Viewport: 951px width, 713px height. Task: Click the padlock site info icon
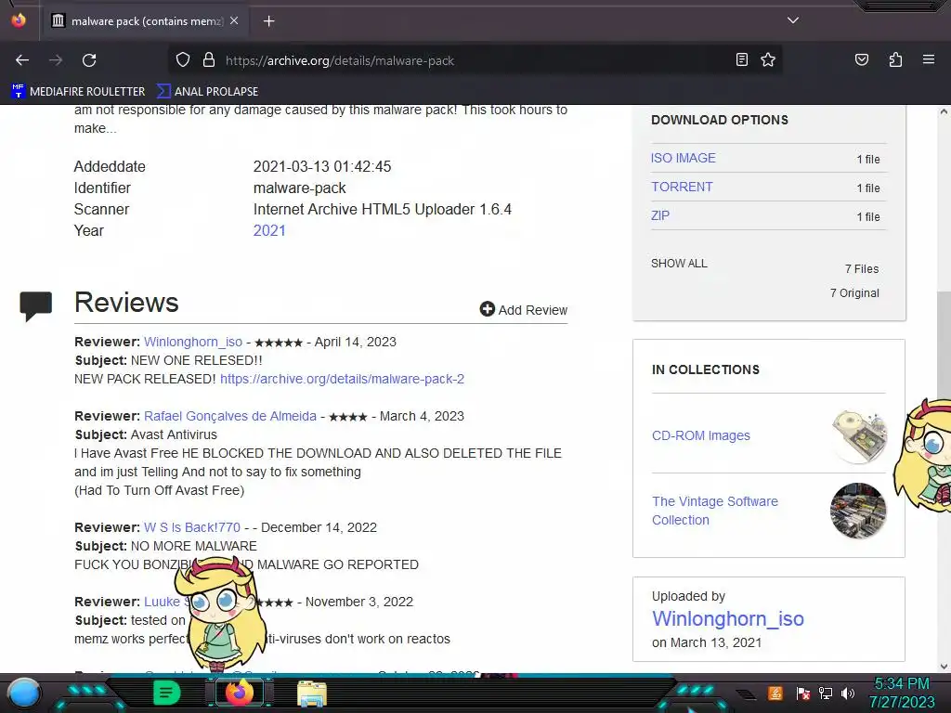(209, 60)
